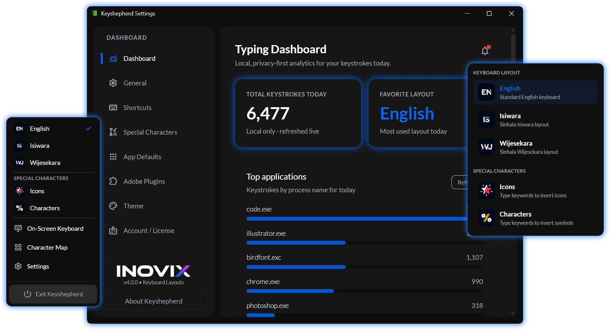This screenshot has height=330, width=610.
Task: Go to the Shortcuts page
Action: tap(154, 107)
